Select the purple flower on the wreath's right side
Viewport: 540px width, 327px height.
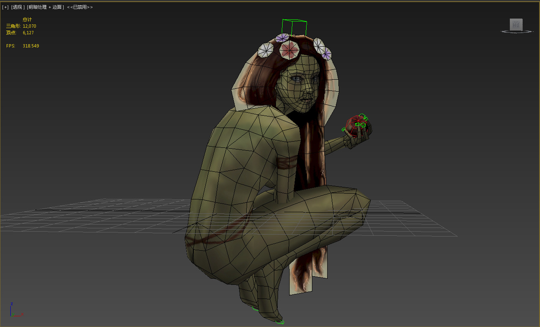[x=326, y=54]
